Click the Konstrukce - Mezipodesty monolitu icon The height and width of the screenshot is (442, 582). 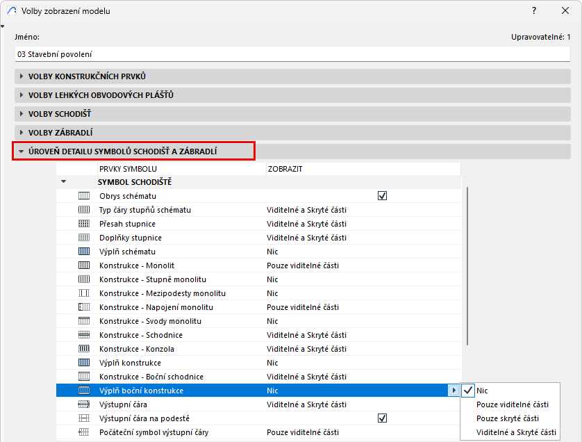[84, 293]
